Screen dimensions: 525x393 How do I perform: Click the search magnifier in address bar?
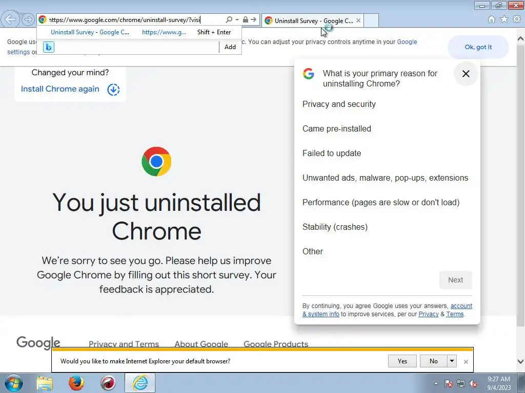pos(229,20)
